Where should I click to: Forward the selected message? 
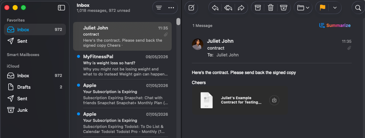click(241, 8)
